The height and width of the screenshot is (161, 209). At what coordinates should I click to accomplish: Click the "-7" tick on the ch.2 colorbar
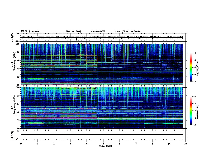[x=195, y=125]
